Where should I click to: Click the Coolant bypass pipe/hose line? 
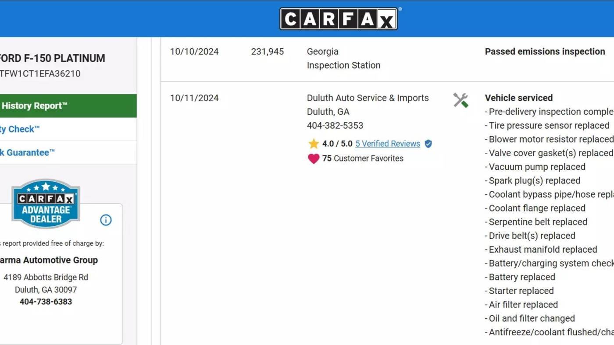click(549, 194)
